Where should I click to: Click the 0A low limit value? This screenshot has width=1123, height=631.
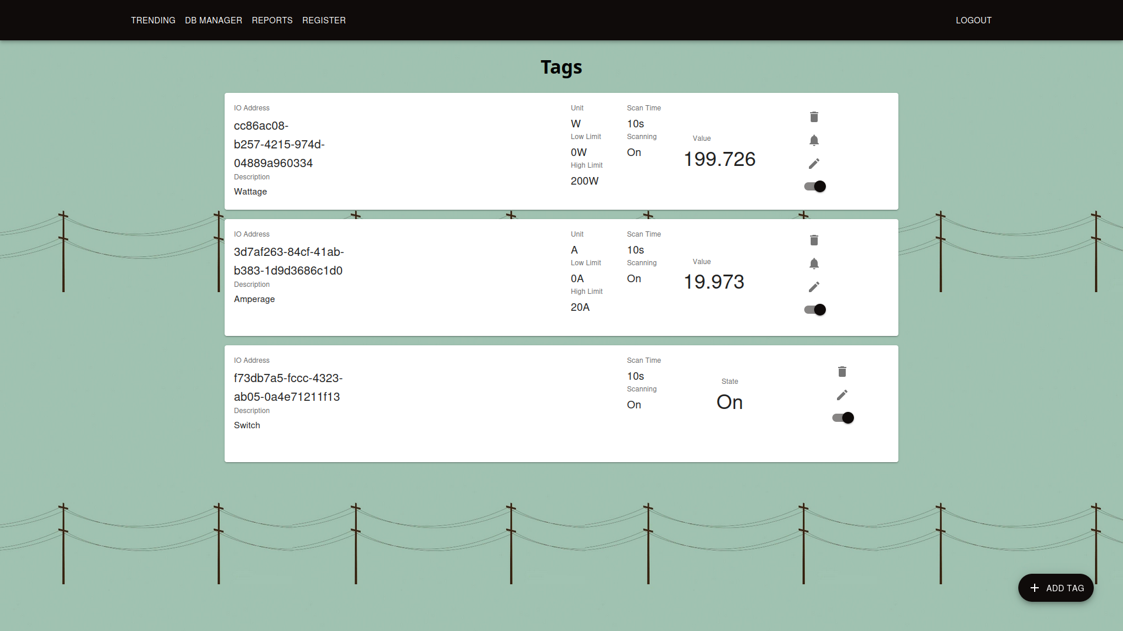(x=577, y=279)
